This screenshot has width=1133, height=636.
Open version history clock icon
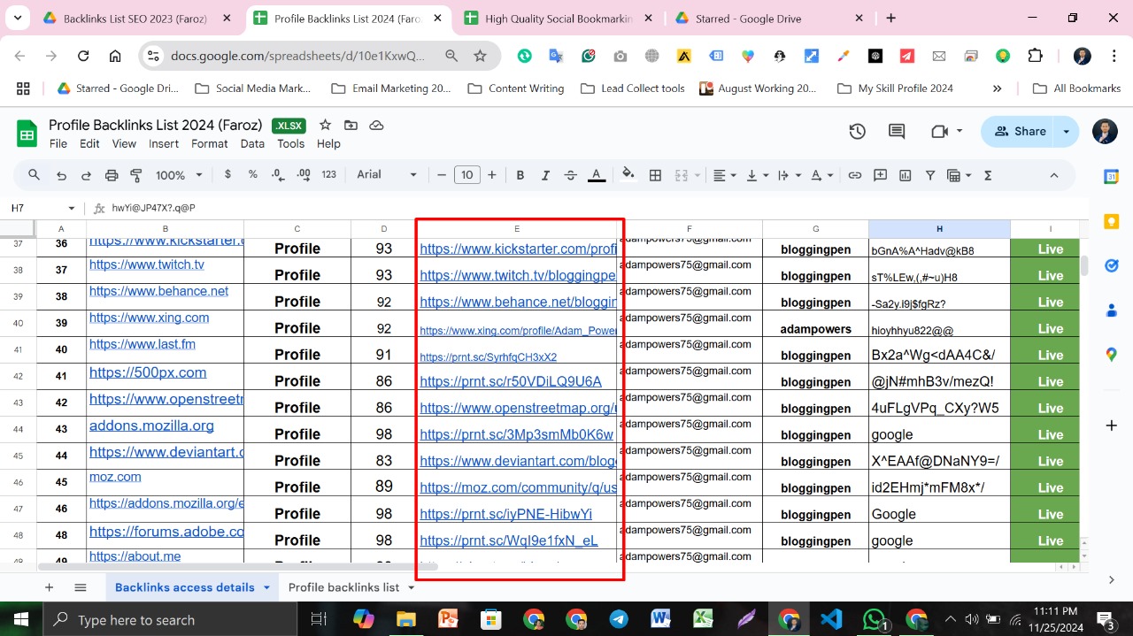(x=857, y=132)
